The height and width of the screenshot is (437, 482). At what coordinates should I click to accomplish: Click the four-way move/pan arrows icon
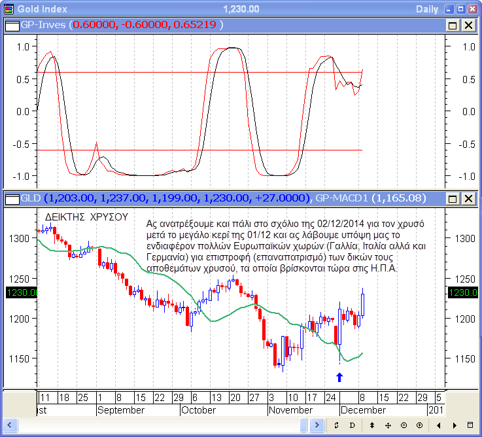point(388,425)
